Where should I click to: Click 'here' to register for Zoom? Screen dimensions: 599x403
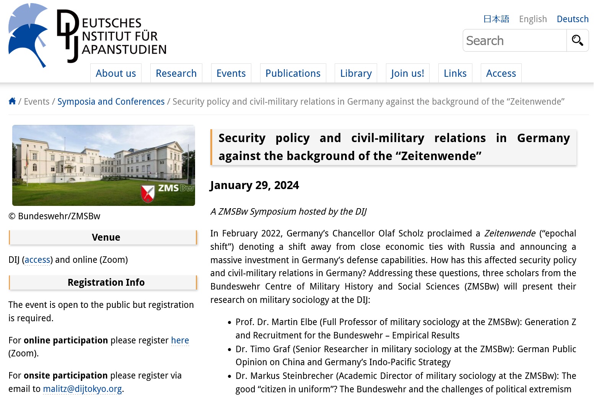click(x=180, y=340)
